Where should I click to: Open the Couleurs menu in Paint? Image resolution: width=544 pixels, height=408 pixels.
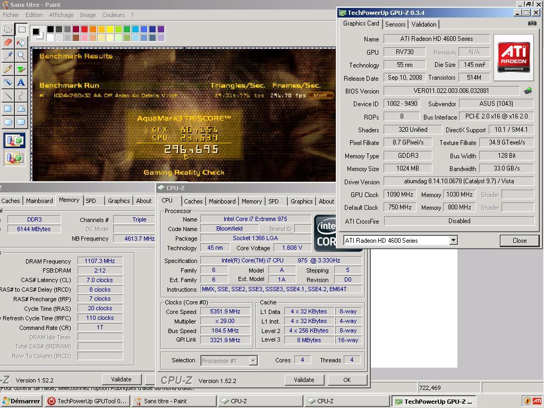[113, 15]
